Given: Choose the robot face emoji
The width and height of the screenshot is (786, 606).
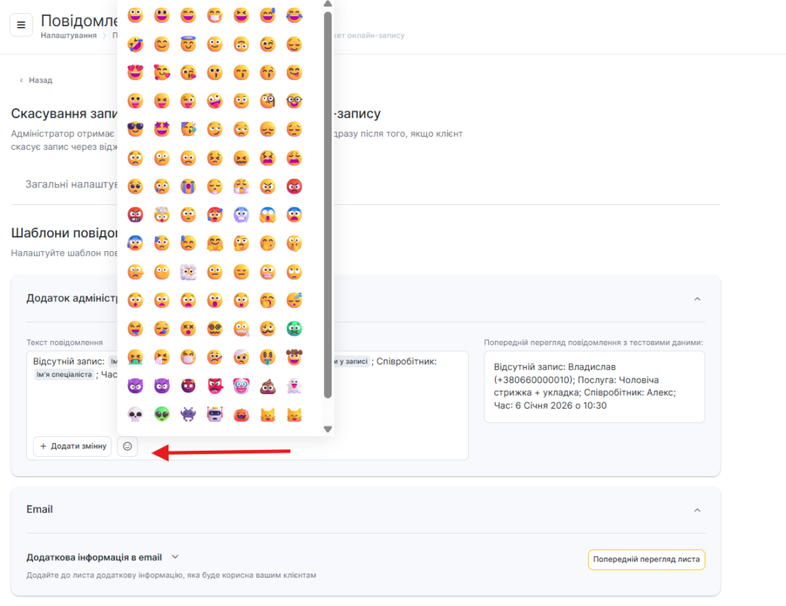Looking at the screenshot, I should pyautogui.click(x=214, y=415).
